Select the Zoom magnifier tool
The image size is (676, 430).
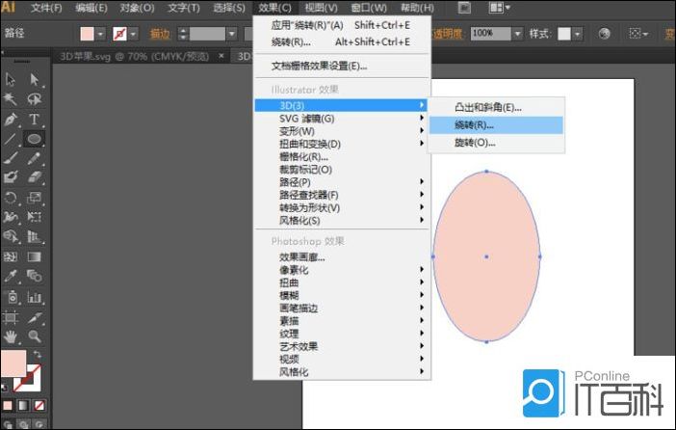pos(34,336)
